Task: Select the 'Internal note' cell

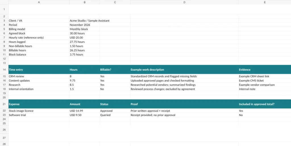Action: tap(265, 89)
